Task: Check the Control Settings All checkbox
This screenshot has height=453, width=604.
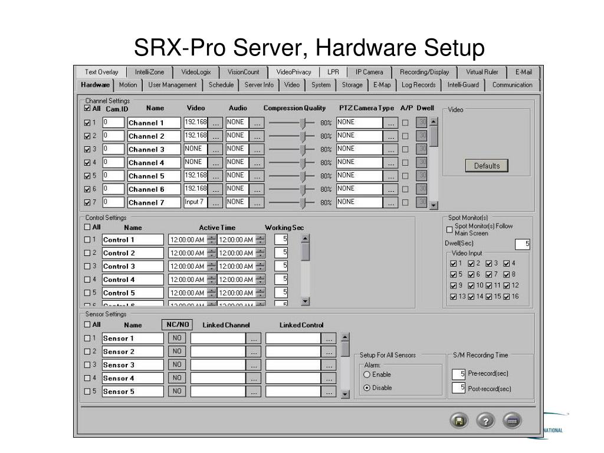Action: (x=87, y=227)
